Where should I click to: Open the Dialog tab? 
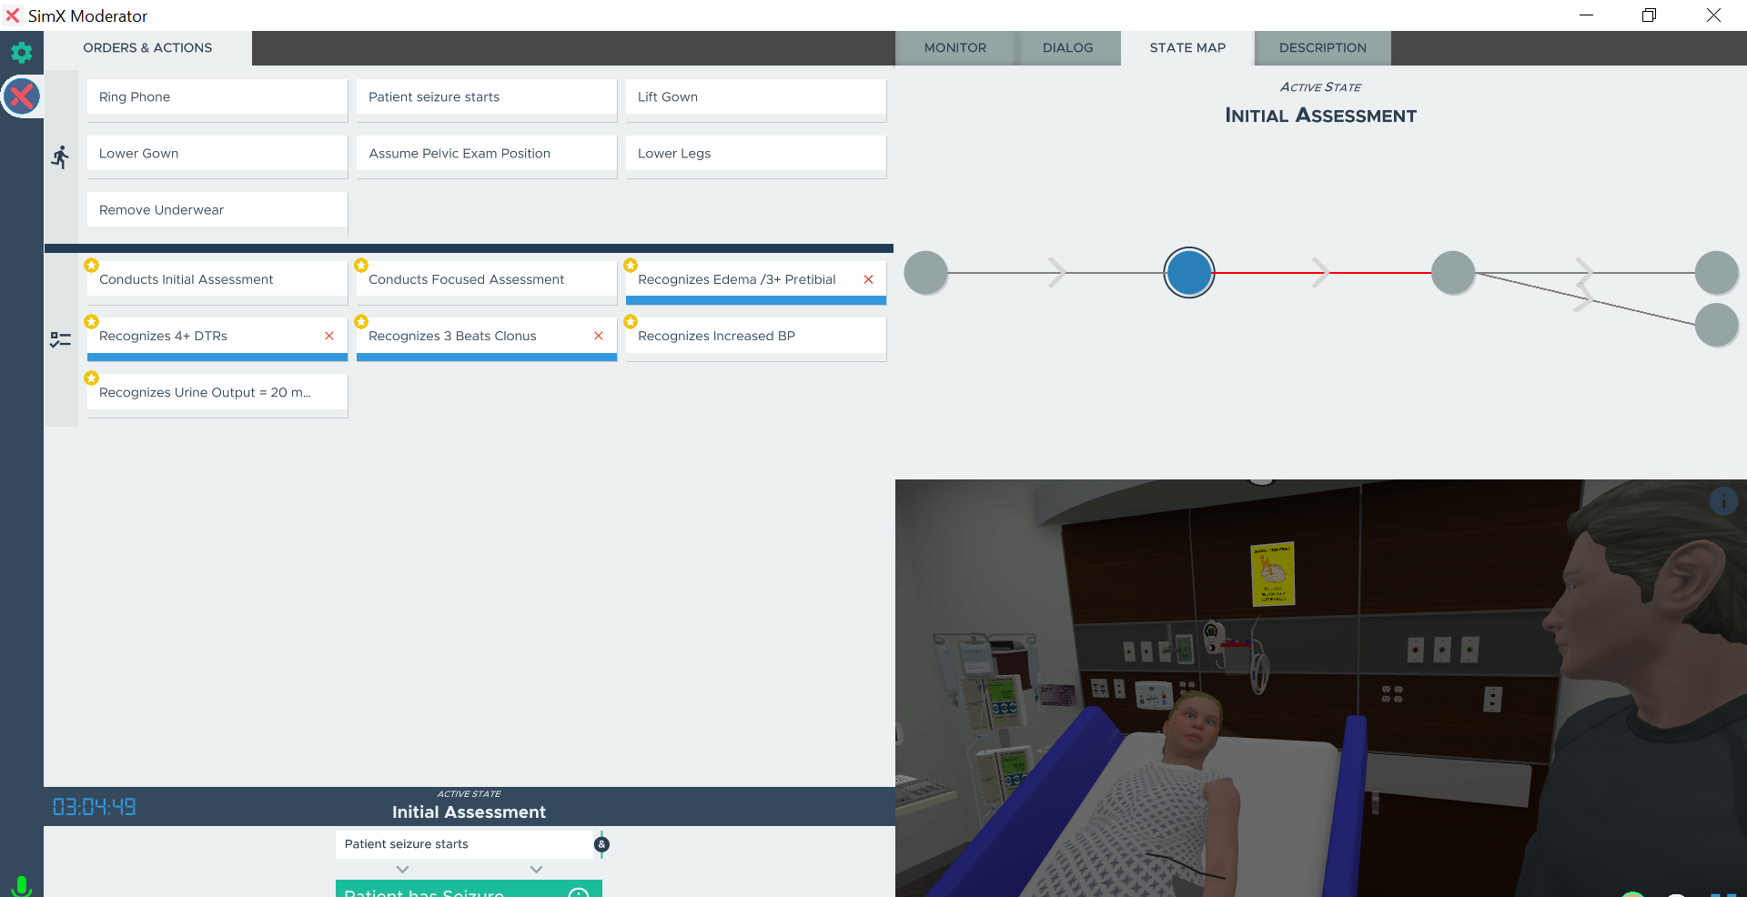pyautogui.click(x=1067, y=48)
